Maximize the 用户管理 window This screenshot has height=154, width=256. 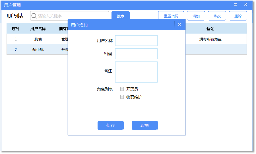236,4
